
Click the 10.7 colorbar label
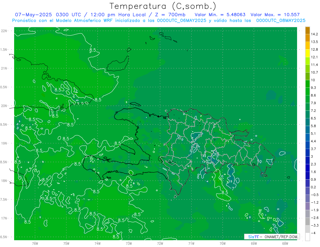pos(314,72)
